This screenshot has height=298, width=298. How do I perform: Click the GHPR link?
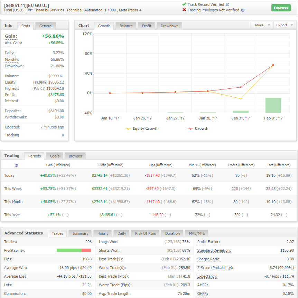[203, 294]
